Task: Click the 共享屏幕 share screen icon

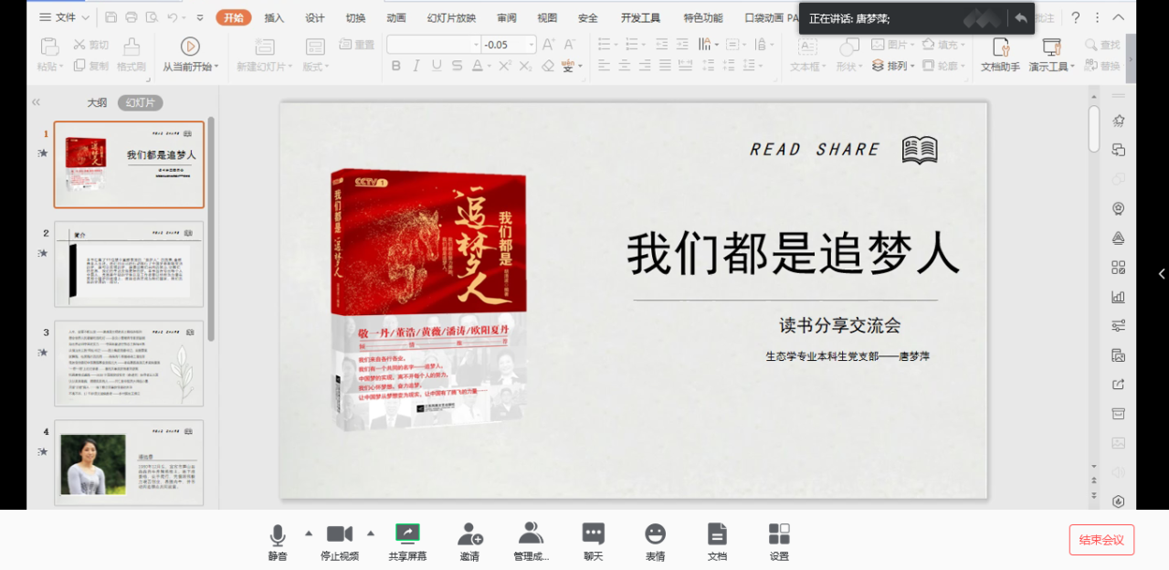Action: (x=407, y=534)
